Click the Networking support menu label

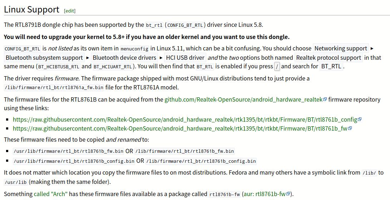tap(341, 48)
